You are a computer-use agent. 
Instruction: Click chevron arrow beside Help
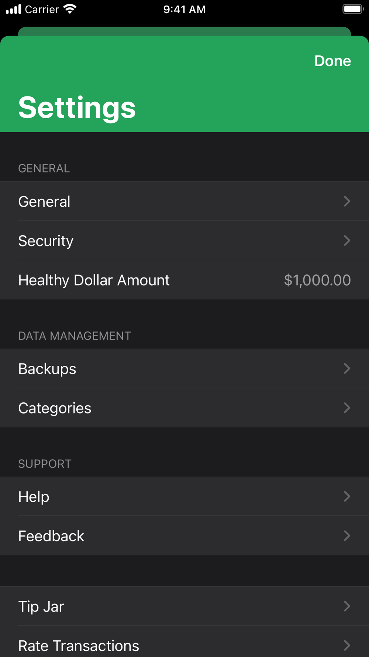click(347, 496)
